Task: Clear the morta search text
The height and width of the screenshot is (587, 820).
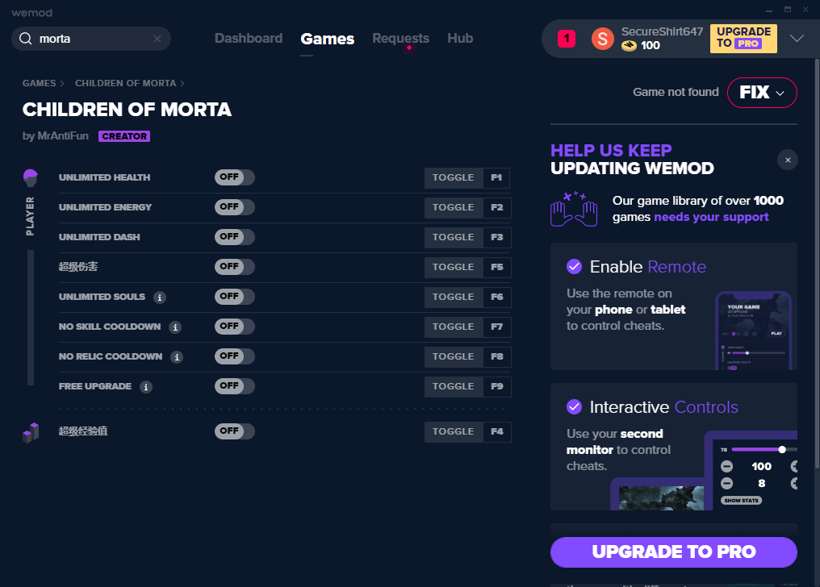Action: tap(157, 39)
